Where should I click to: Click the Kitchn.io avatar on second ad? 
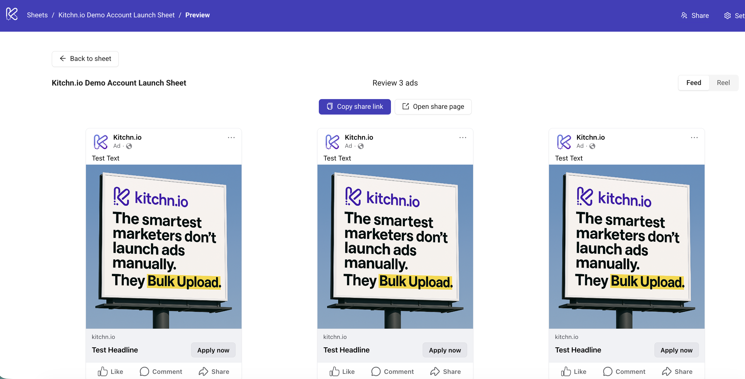332,142
